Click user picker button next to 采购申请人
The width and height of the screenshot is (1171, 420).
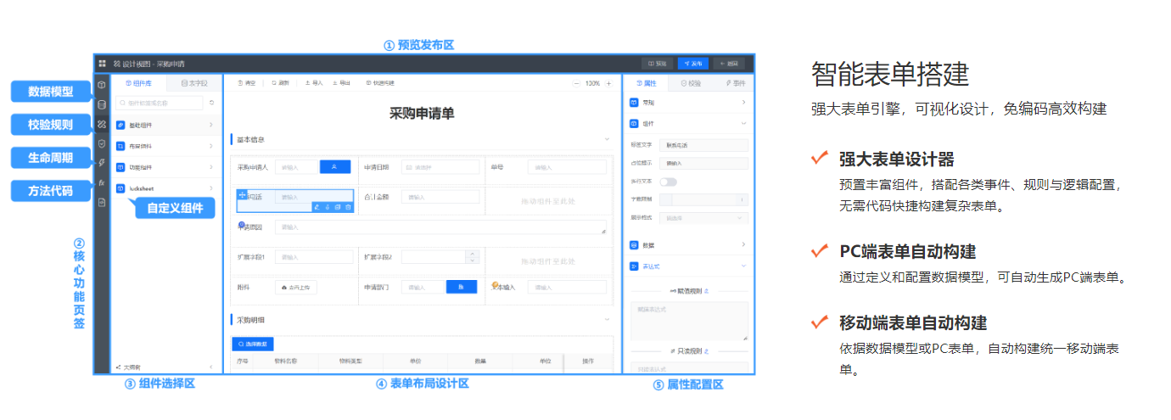pyautogui.click(x=334, y=167)
